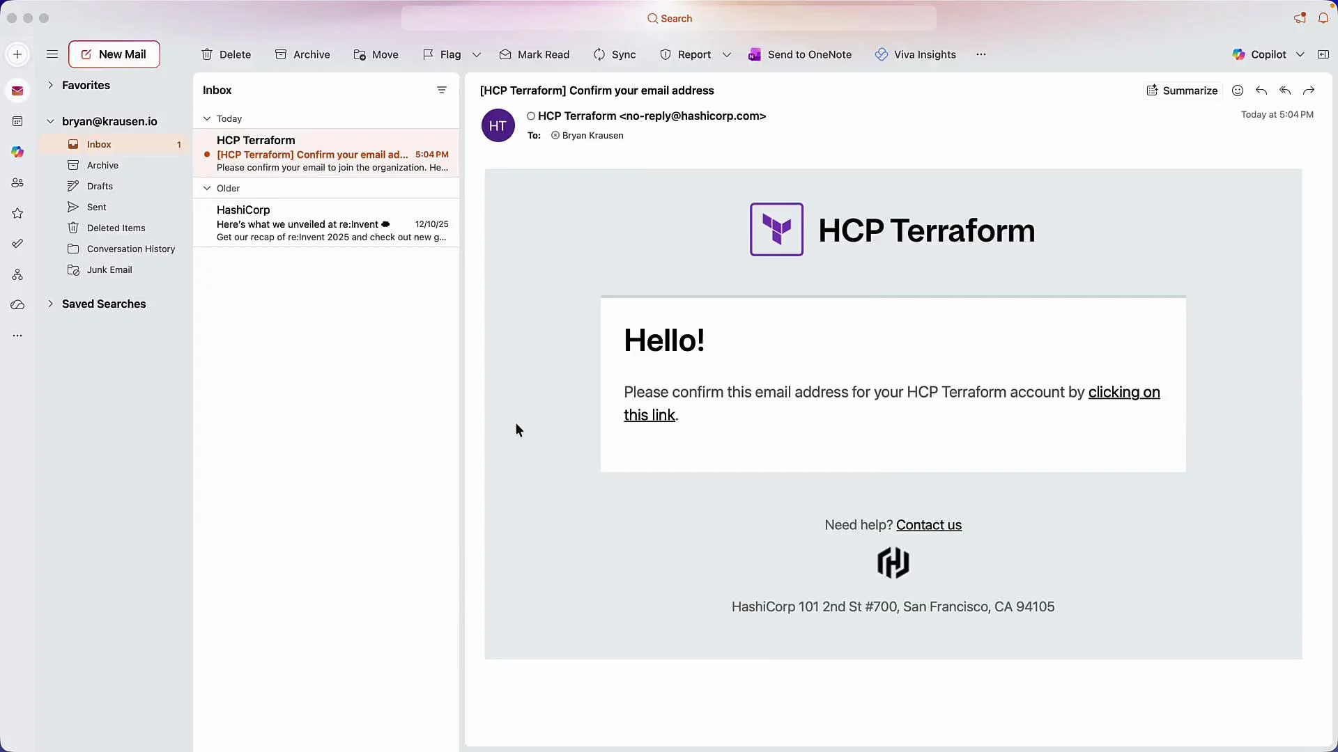The height and width of the screenshot is (752, 1338).
Task: Open the message list filter icon
Action: [442, 90]
